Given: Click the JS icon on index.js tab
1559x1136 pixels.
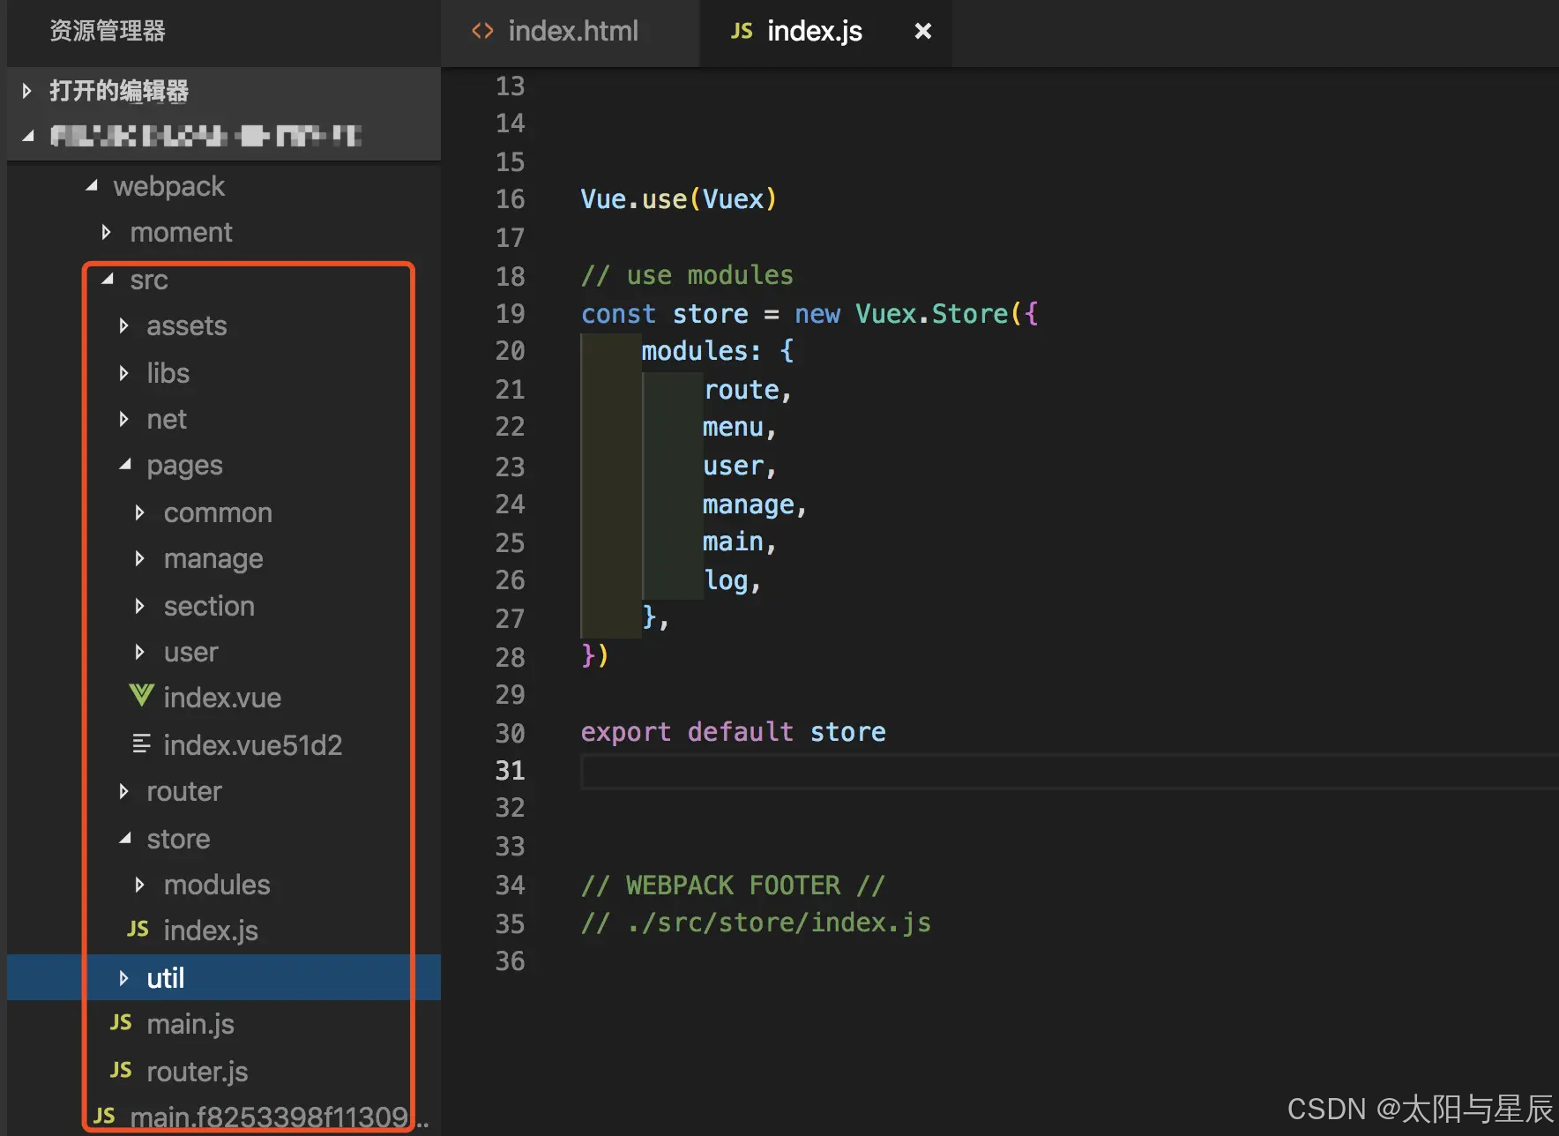Looking at the screenshot, I should [x=742, y=32].
